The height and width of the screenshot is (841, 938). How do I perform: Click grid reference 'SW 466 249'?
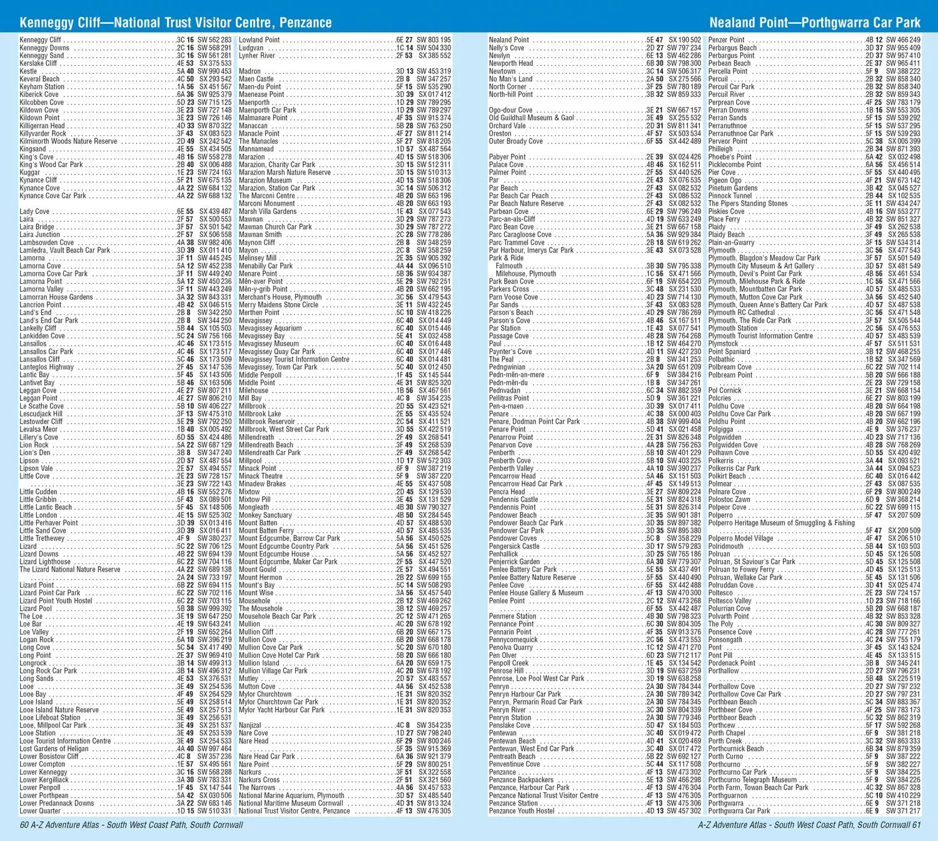[904, 40]
